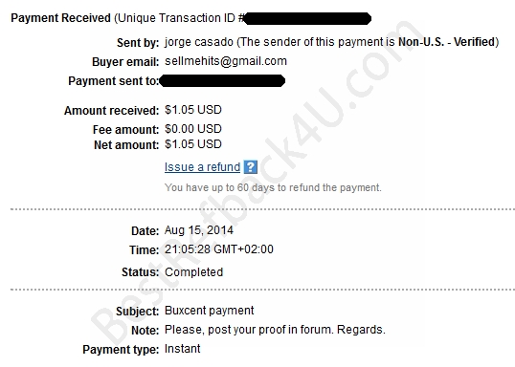Click the redacted transaction ID bar

click(307, 19)
